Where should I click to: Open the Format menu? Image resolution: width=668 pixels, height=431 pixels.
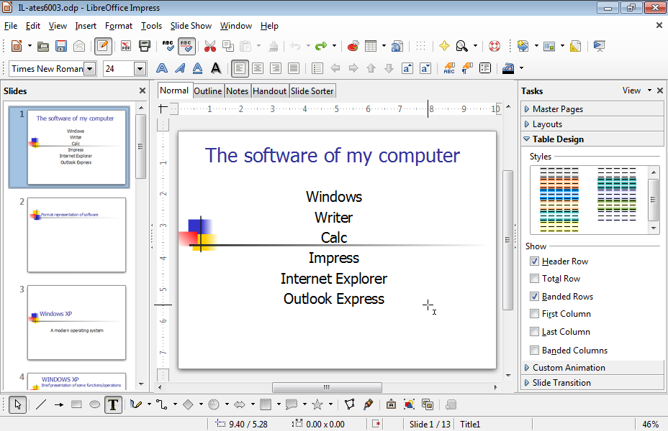pyautogui.click(x=119, y=26)
